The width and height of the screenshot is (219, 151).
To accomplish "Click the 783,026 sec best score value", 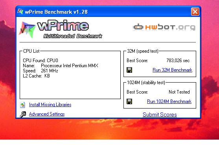I will tap(178, 61).
